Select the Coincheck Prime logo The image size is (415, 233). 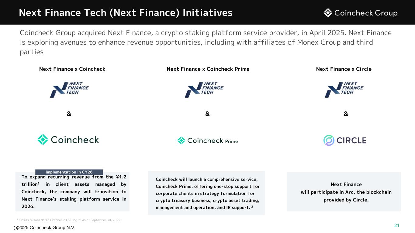coord(207,140)
